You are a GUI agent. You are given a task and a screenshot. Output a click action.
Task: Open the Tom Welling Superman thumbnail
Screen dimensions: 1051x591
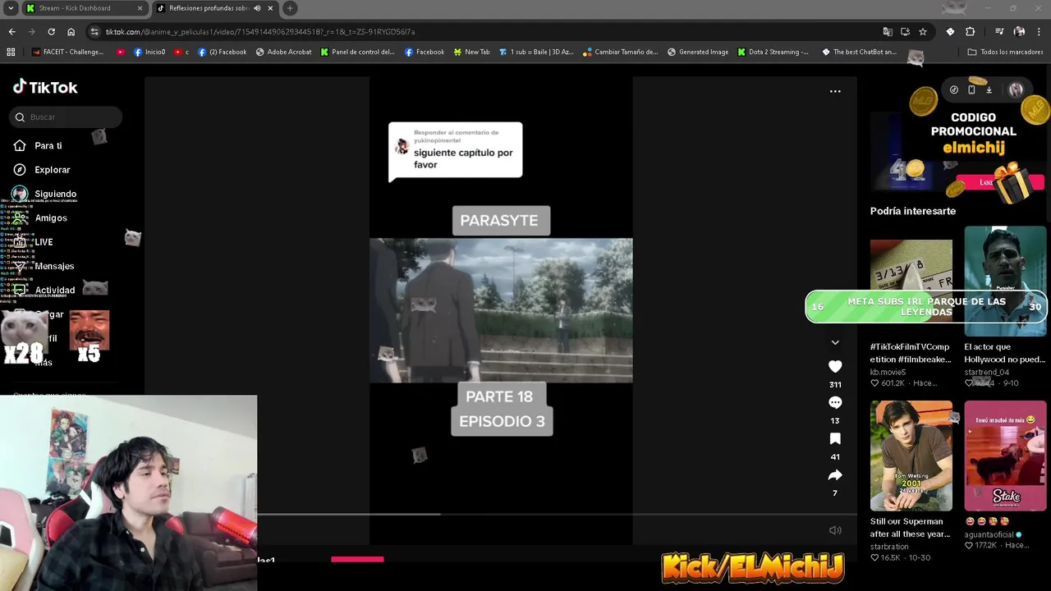(911, 456)
